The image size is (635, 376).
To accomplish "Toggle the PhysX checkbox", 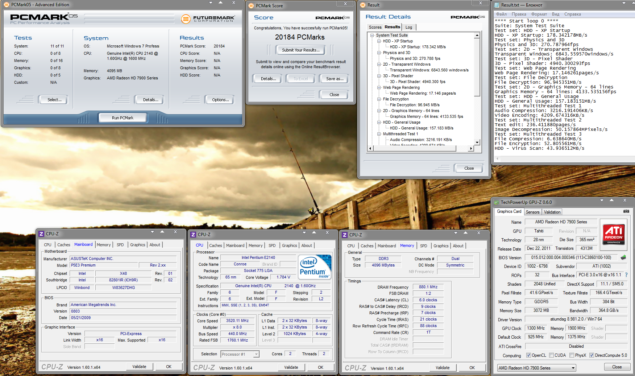I will 572,355.
